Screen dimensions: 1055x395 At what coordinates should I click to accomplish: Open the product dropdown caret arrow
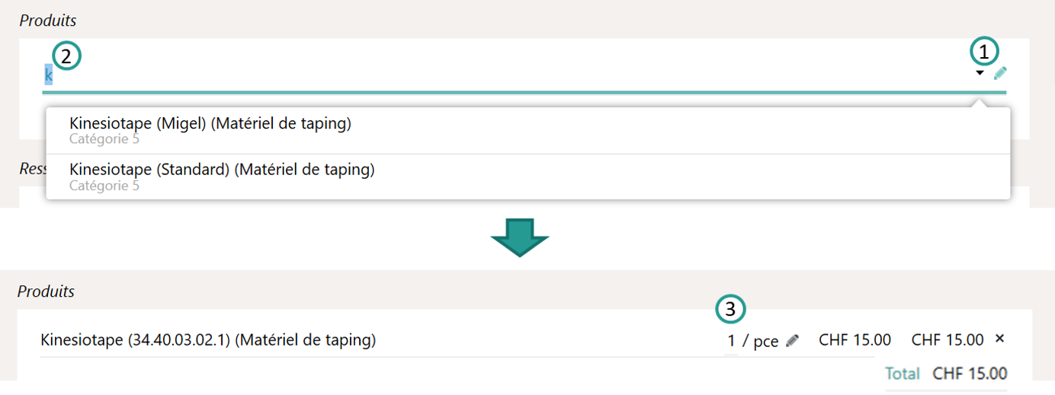(980, 73)
